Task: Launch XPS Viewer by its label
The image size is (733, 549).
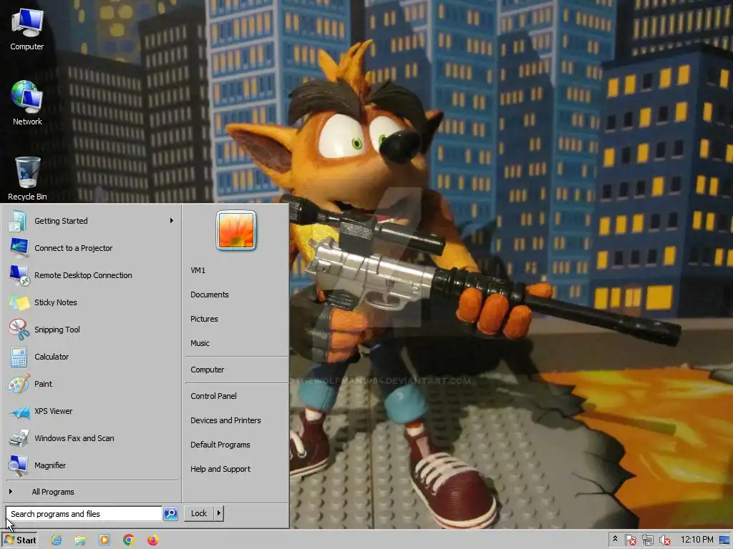Action: [x=53, y=411]
